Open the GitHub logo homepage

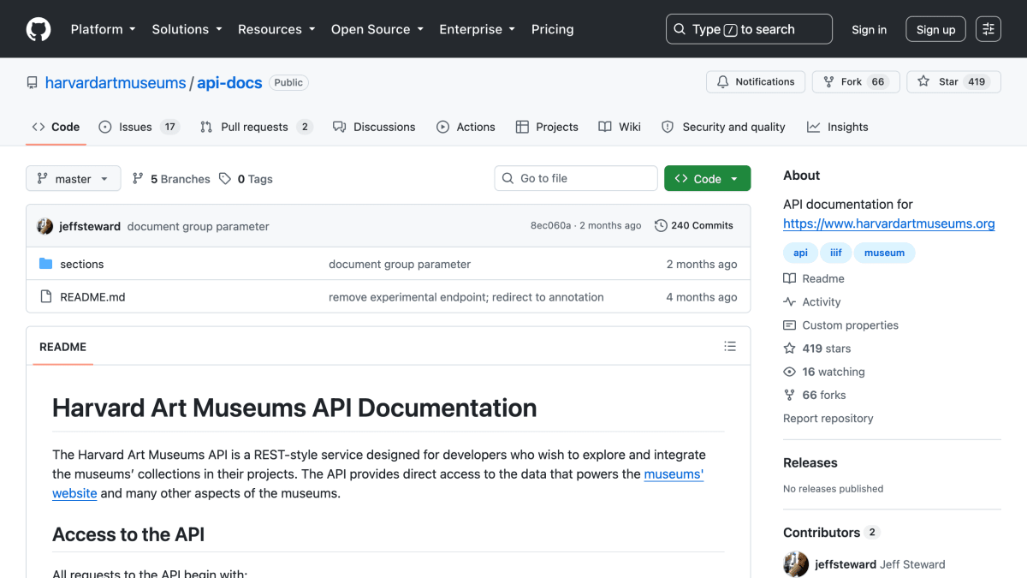39,29
